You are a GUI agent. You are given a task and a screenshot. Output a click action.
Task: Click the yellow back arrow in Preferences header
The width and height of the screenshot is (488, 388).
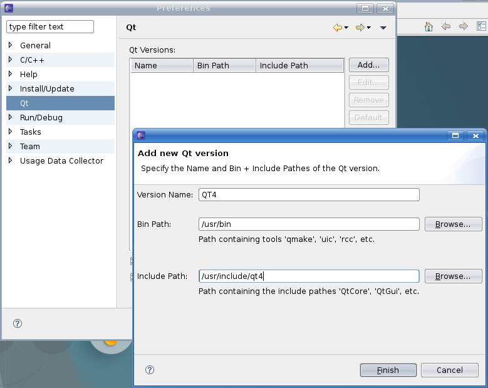(x=337, y=28)
